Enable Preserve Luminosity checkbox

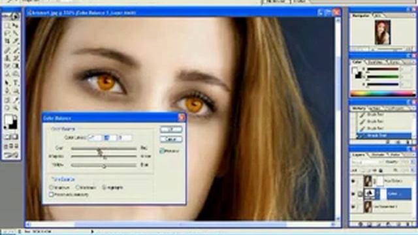point(52,195)
